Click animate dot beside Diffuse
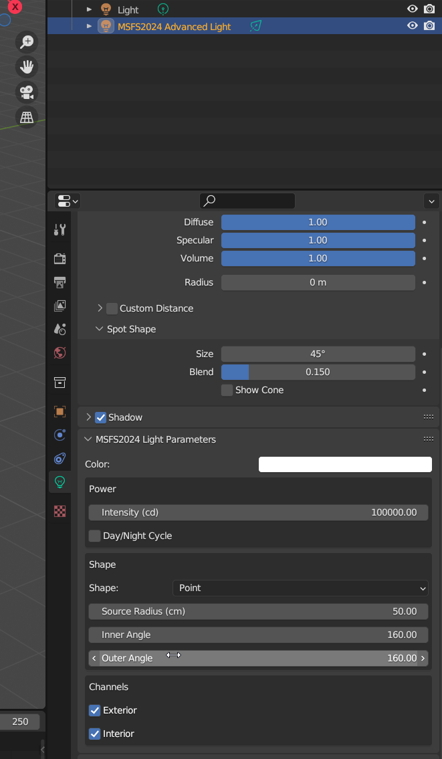 425,222
